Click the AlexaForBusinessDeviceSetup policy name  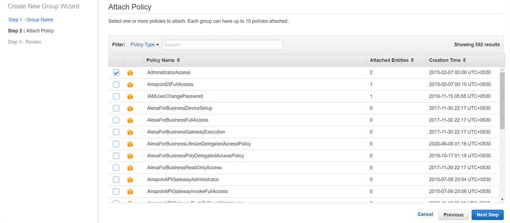click(179, 108)
